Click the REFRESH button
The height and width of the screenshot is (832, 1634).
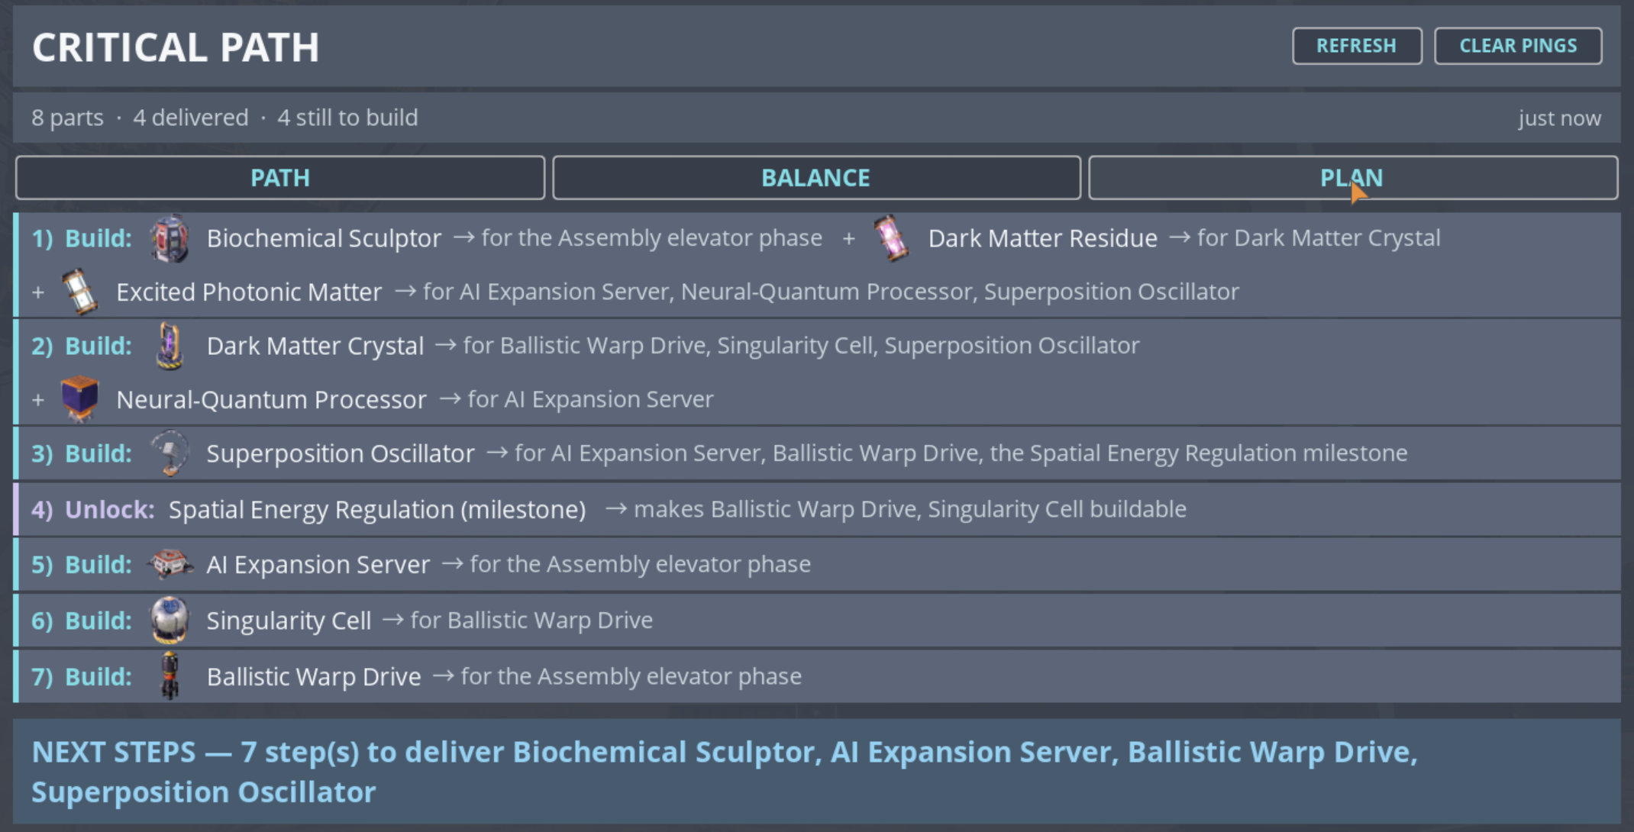click(x=1357, y=46)
